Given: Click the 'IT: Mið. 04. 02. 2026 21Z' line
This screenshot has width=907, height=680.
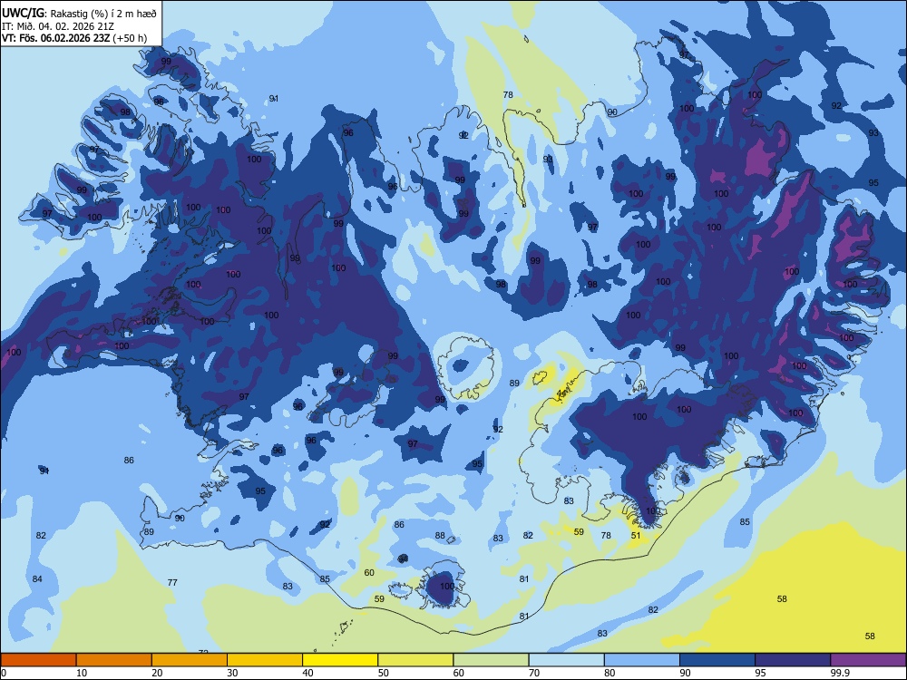Looking at the screenshot, I should pyautogui.click(x=58, y=26).
